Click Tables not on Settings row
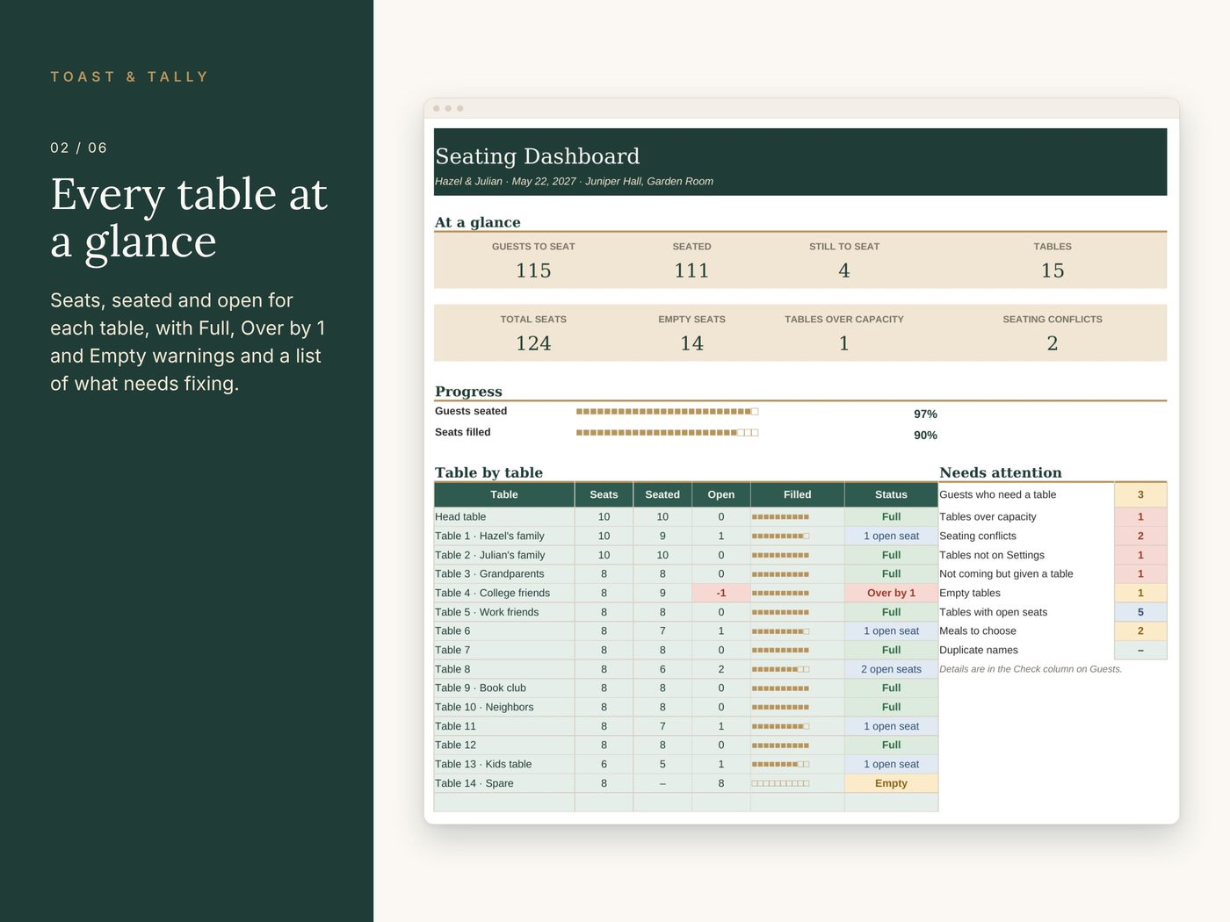Screen dimensions: 1230x922 click(x=1053, y=555)
